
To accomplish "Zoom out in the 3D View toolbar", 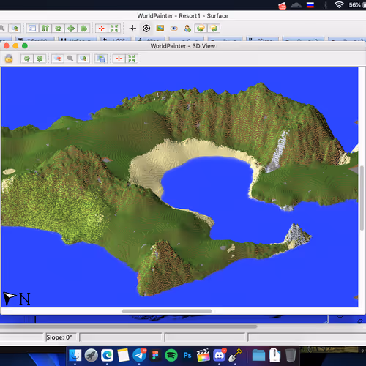I will (58, 59).
